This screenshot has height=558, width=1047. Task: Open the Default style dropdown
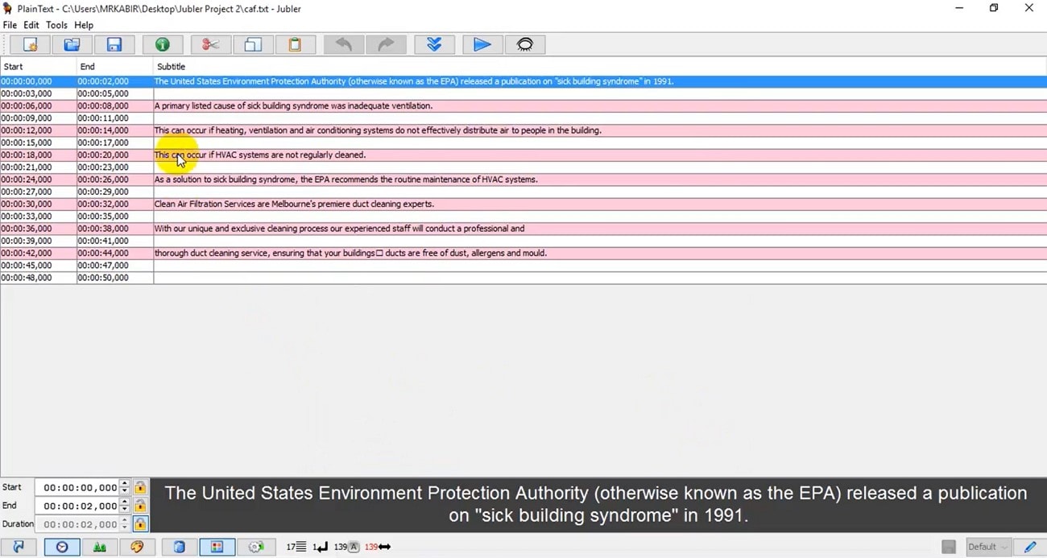coord(988,547)
